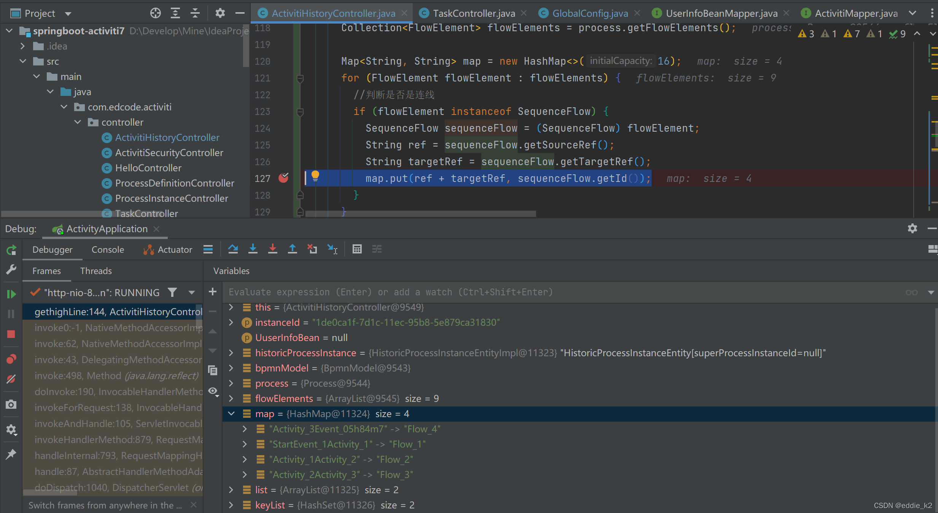
Task: Toggle Mute Breakpoints
Action: coord(11,379)
